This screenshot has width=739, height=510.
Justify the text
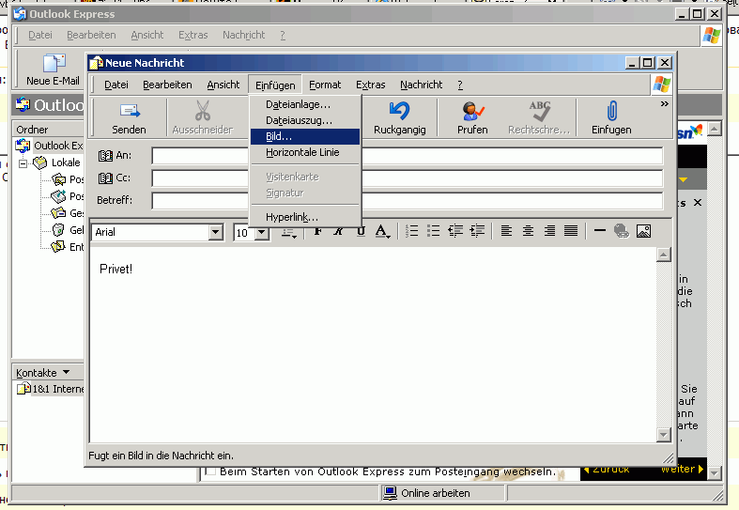(571, 231)
